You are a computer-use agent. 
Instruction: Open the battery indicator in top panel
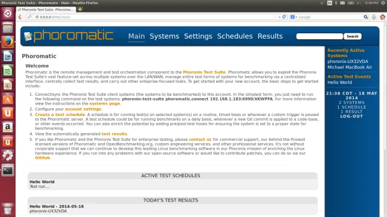click(x=351, y=3)
